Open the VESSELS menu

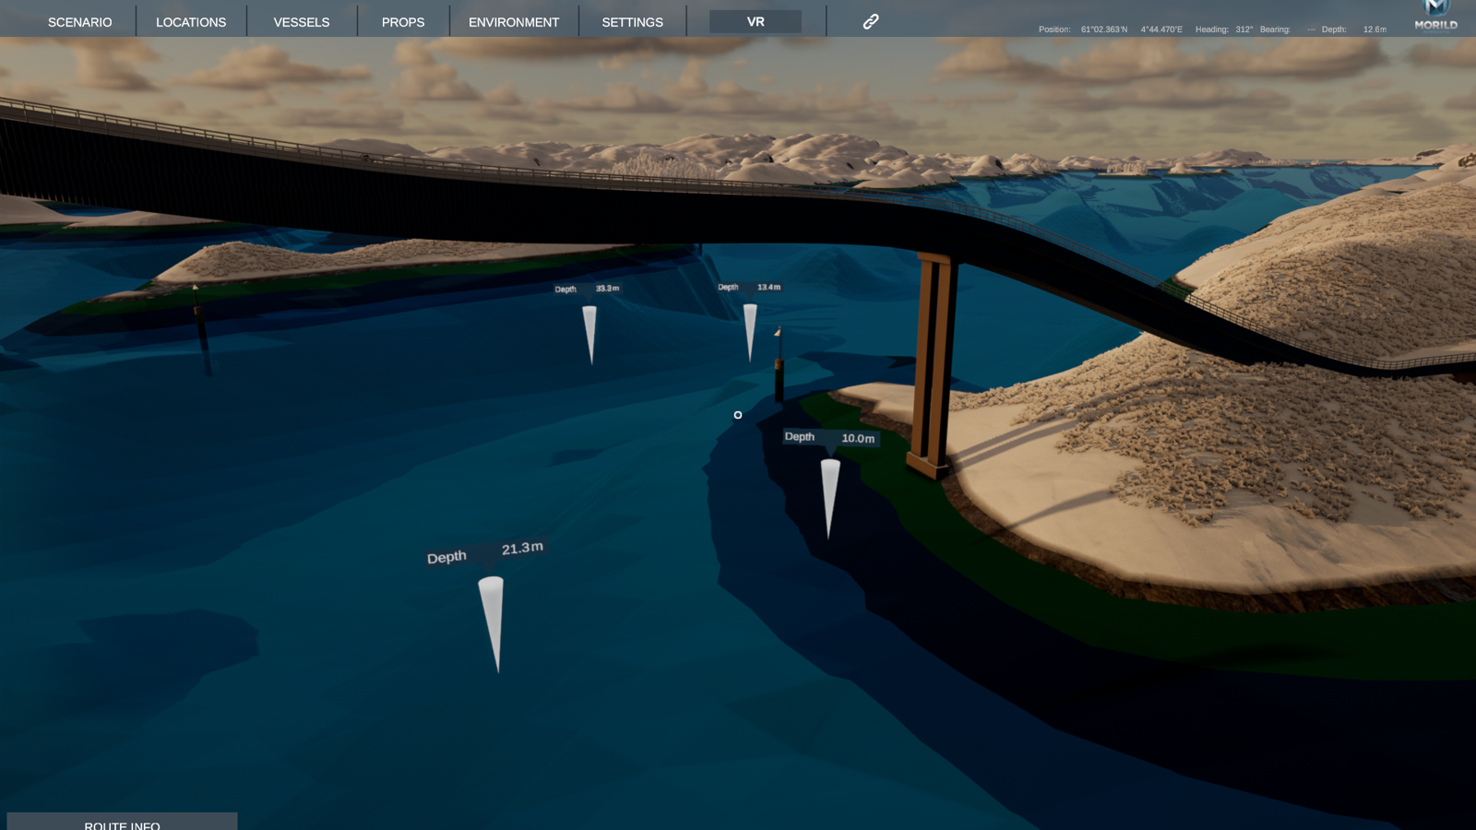[x=302, y=22]
